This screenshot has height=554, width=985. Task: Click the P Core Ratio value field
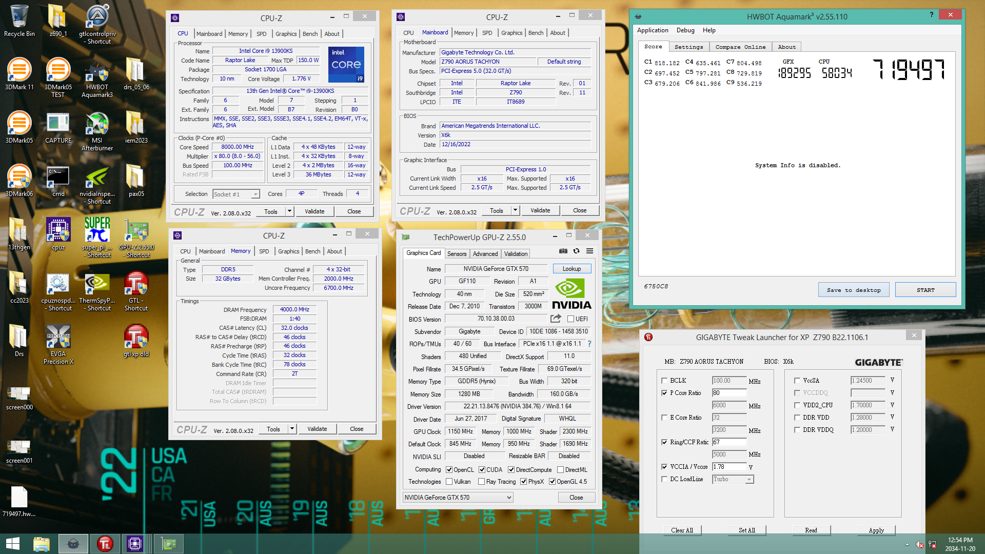[x=729, y=393]
